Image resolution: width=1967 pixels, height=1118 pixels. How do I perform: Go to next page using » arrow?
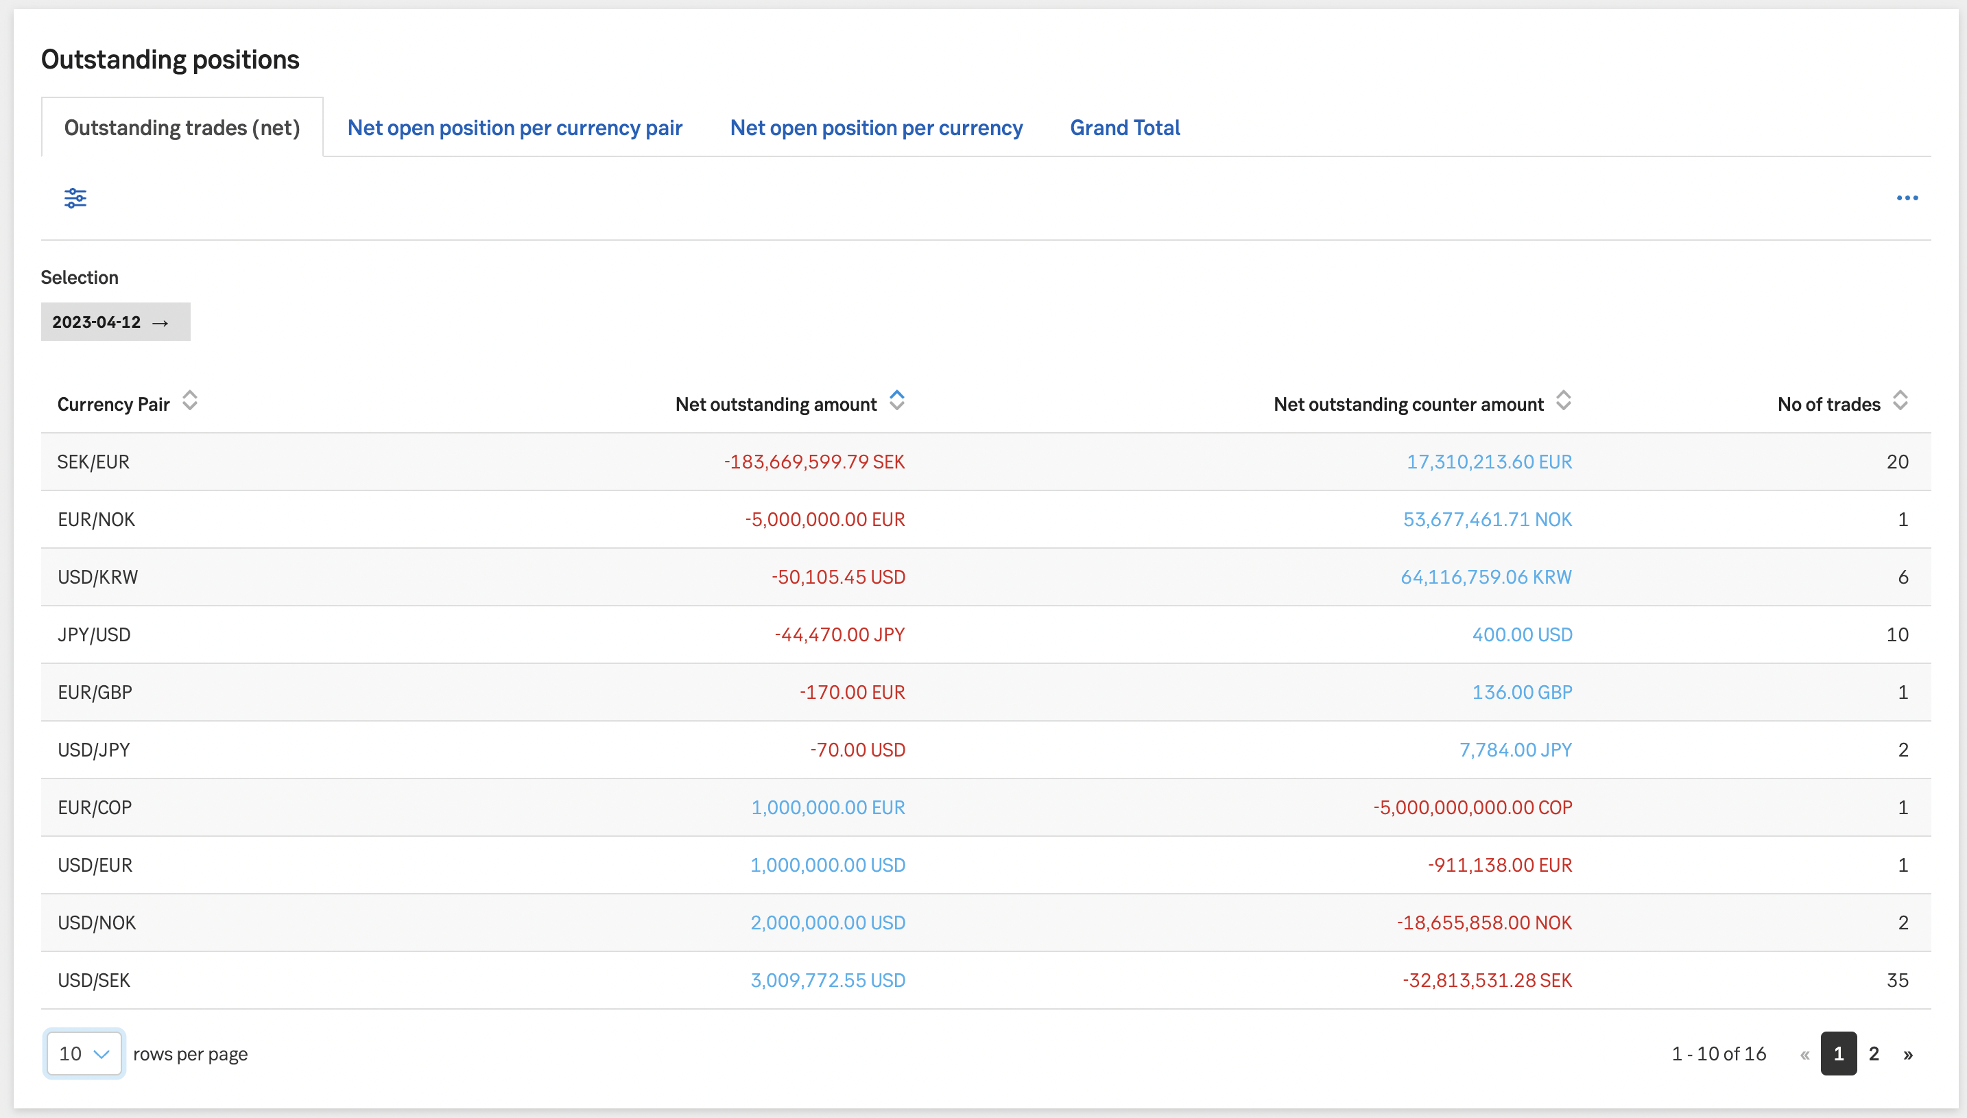[x=1908, y=1054]
